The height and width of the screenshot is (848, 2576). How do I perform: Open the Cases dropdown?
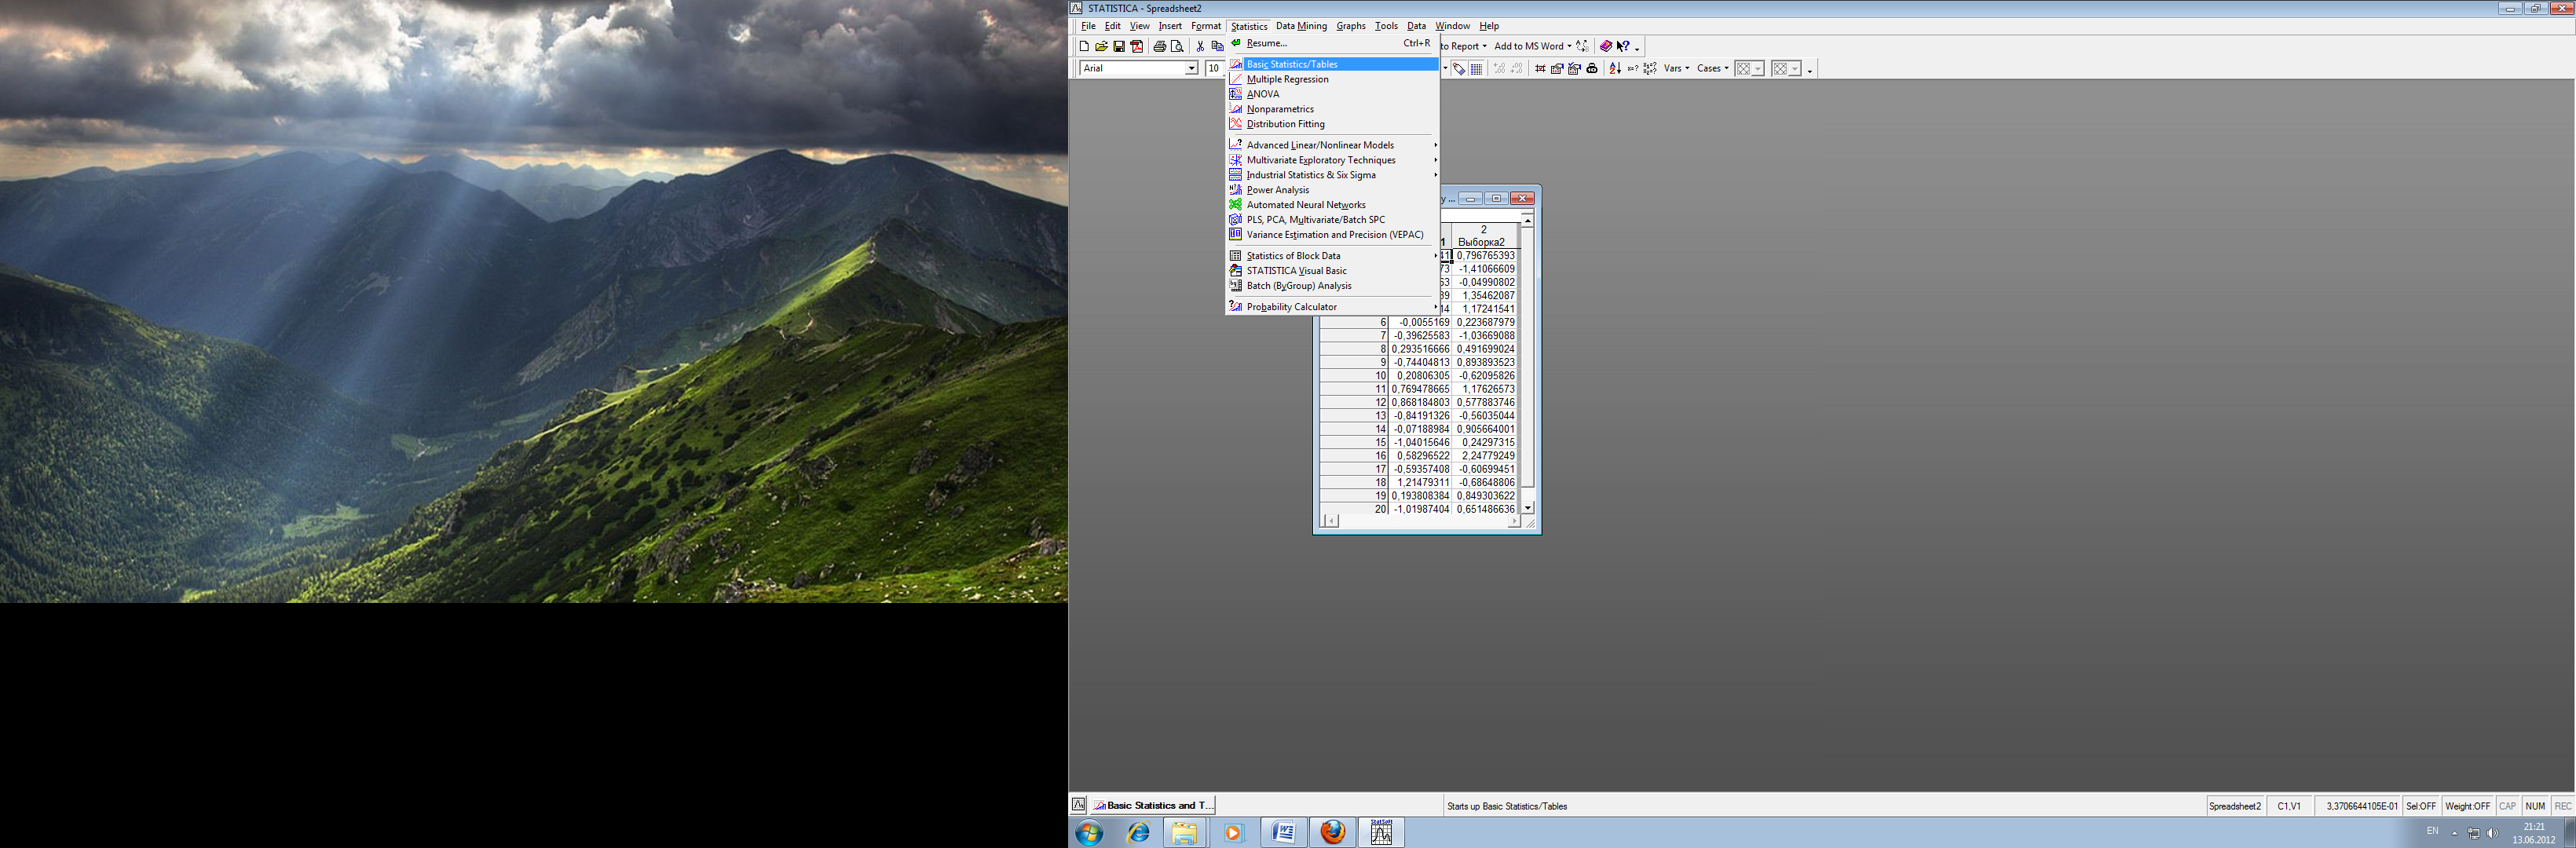click(1712, 68)
